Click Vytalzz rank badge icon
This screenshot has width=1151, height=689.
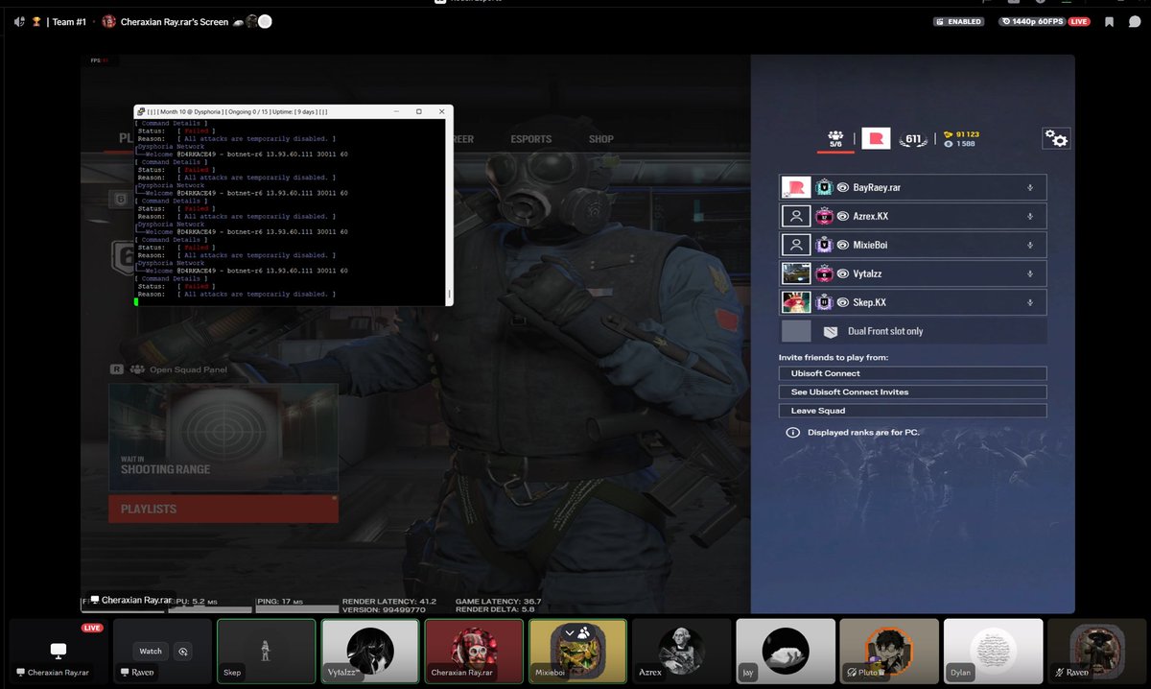pyautogui.click(x=823, y=273)
